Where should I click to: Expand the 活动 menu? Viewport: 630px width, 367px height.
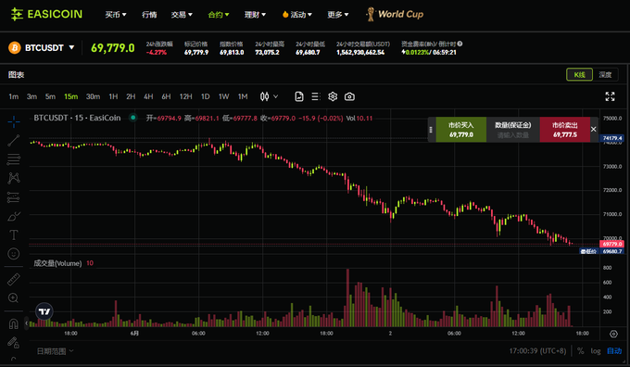(297, 15)
